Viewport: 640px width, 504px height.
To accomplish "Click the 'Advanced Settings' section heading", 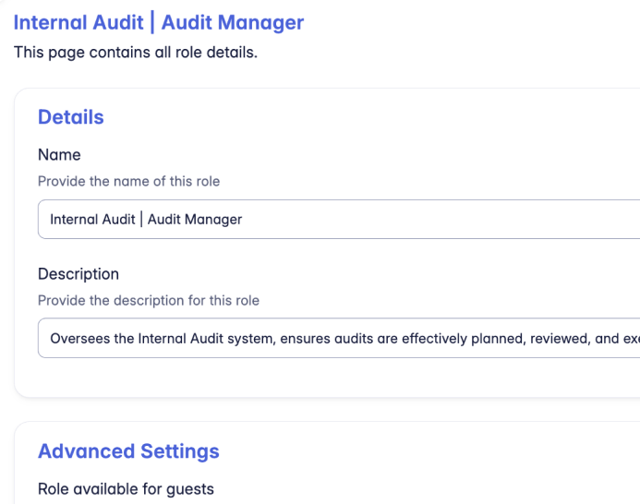I will pos(128,451).
